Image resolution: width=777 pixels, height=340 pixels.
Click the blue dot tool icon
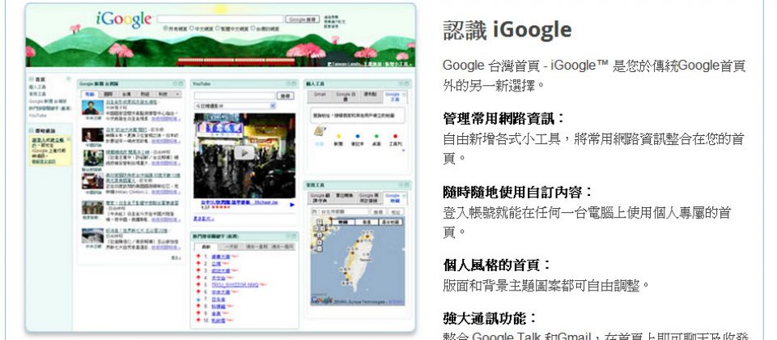pos(356,136)
